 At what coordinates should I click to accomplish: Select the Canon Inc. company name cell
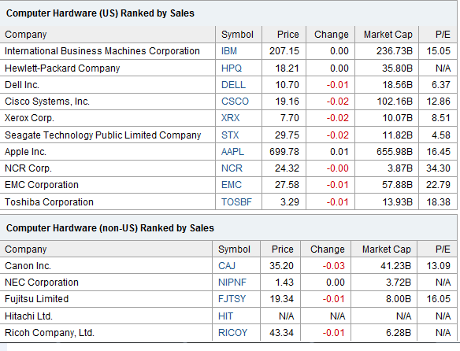[x=28, y=266]
